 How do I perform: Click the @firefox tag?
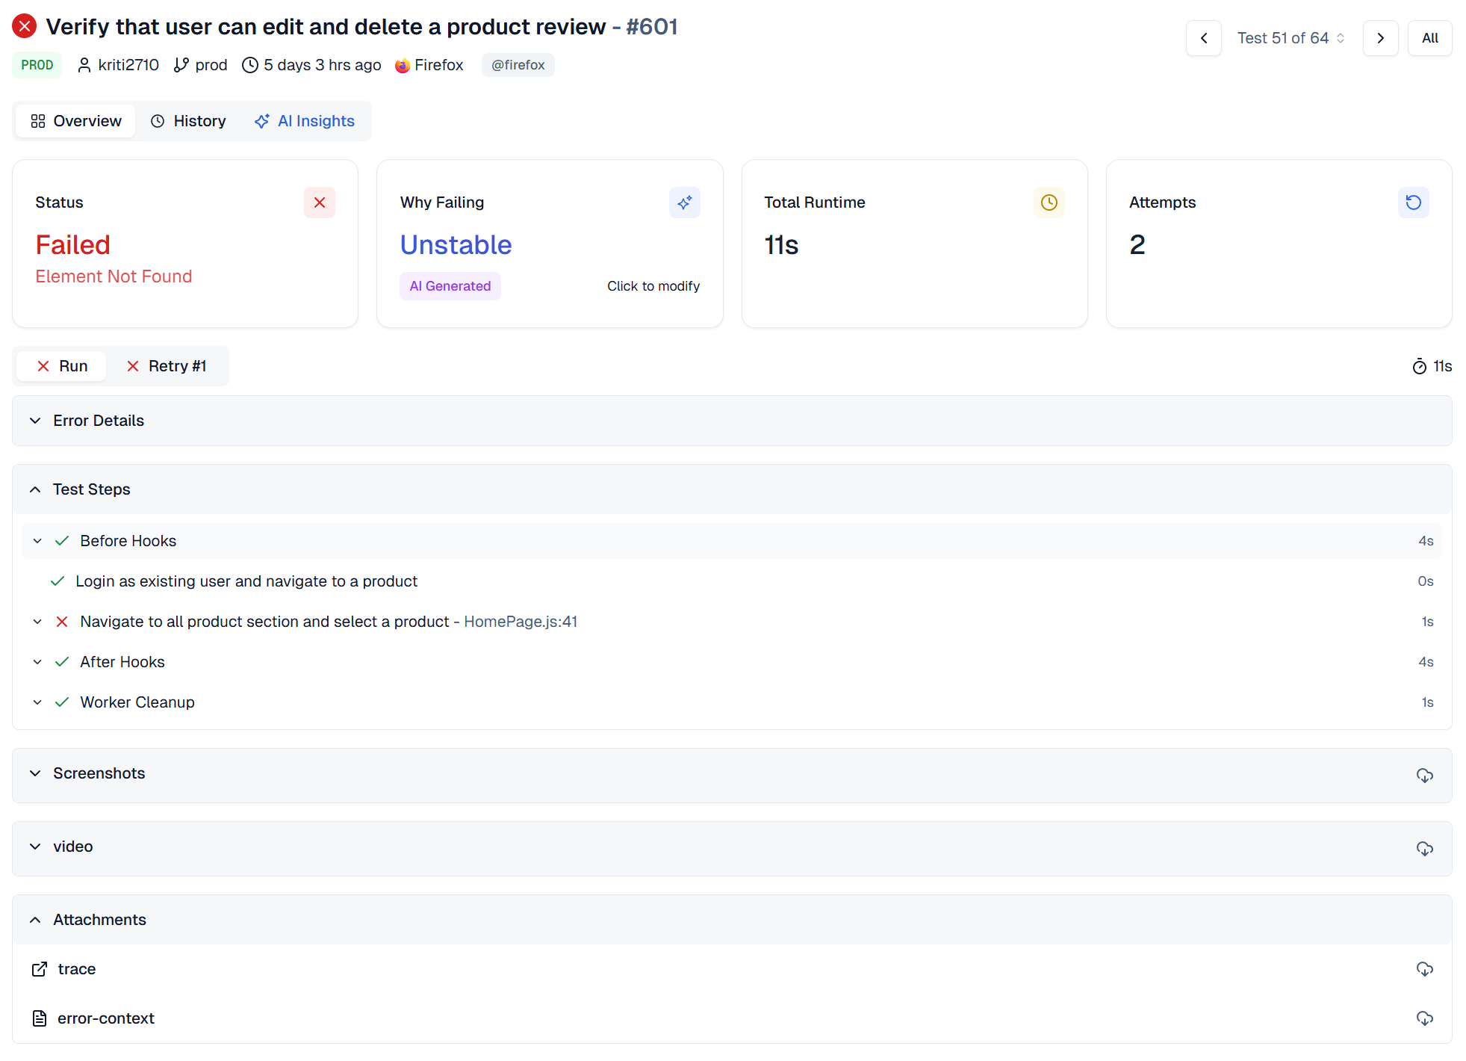[518, 65]
